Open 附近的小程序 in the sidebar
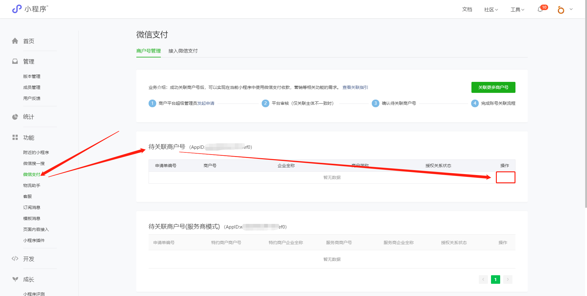Image resolution: width=587 pixels, height=296 pixels. [x=36, y=152]
